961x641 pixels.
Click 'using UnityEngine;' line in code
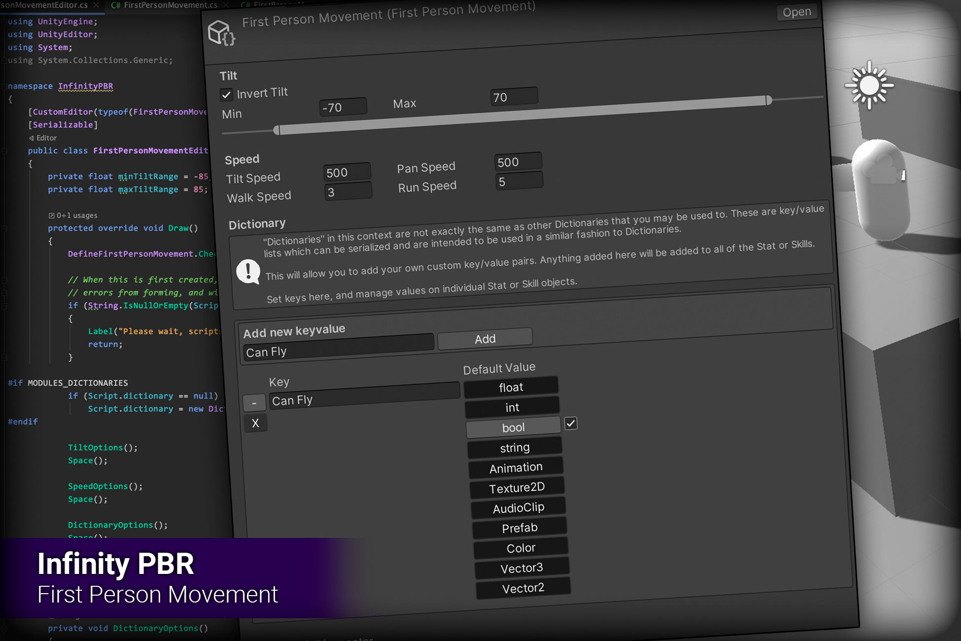click(x=52, y=22)
